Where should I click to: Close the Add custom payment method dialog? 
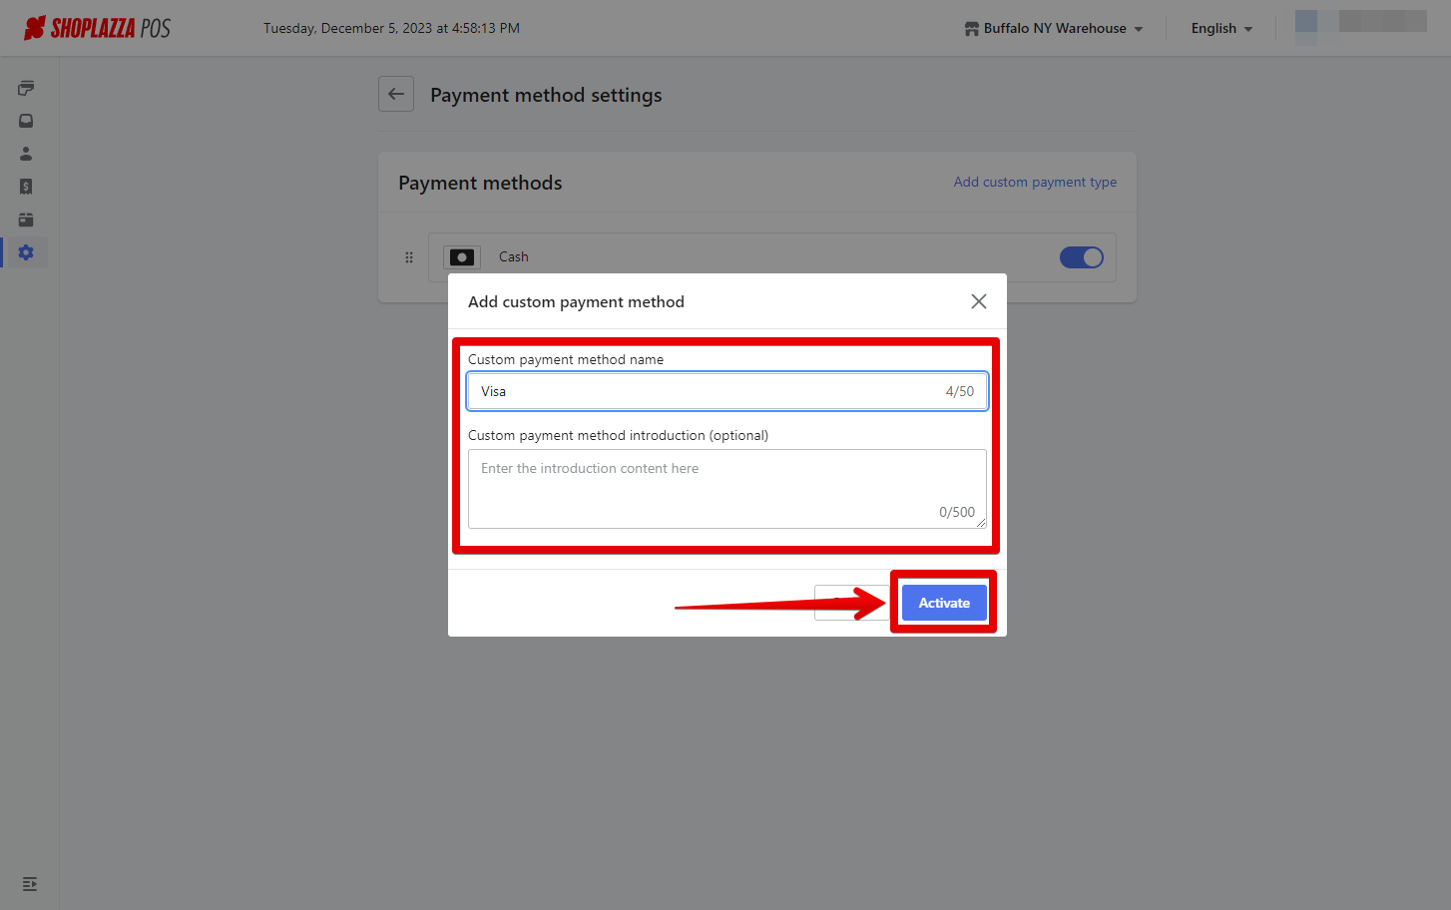pyautogui.click(x=979, y=301)
